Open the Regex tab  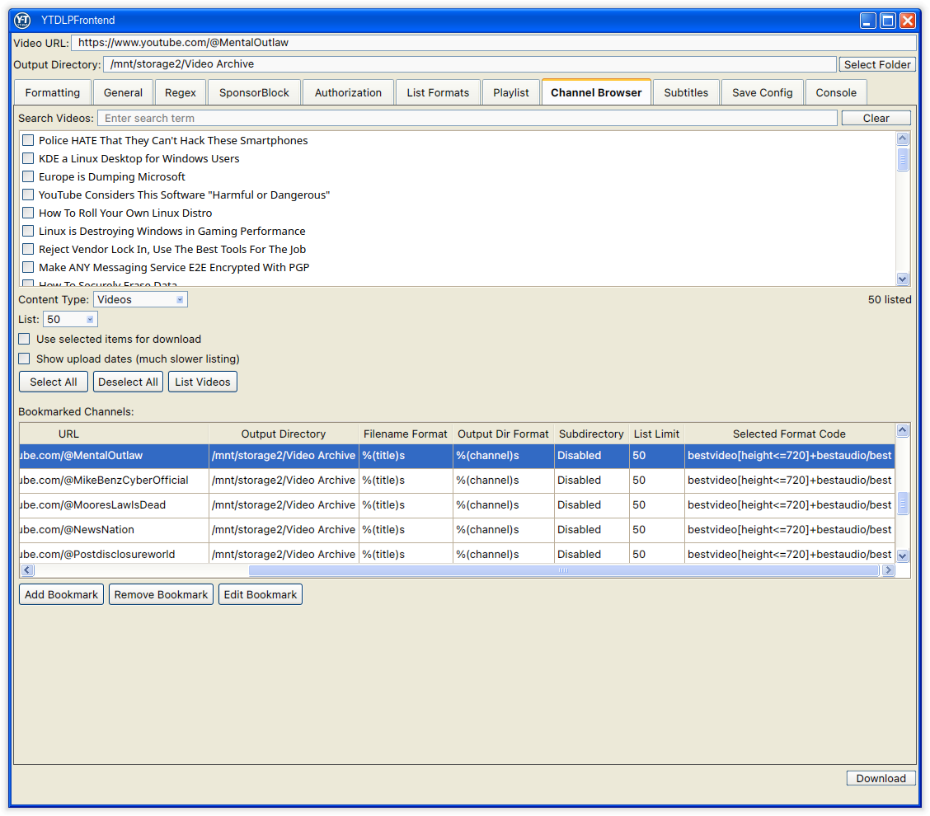pos(181,92)
